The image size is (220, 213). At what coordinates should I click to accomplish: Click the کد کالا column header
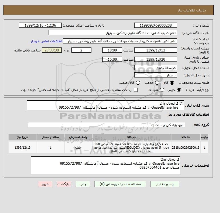point(186,137)
